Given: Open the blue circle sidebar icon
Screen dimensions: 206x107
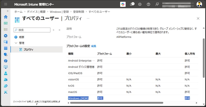Looking at the screenshot, I should click(6, 36).
